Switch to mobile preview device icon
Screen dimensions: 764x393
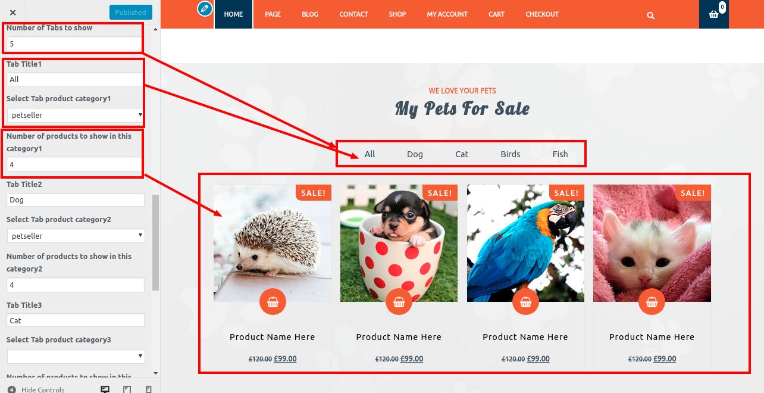coord(149,389)
